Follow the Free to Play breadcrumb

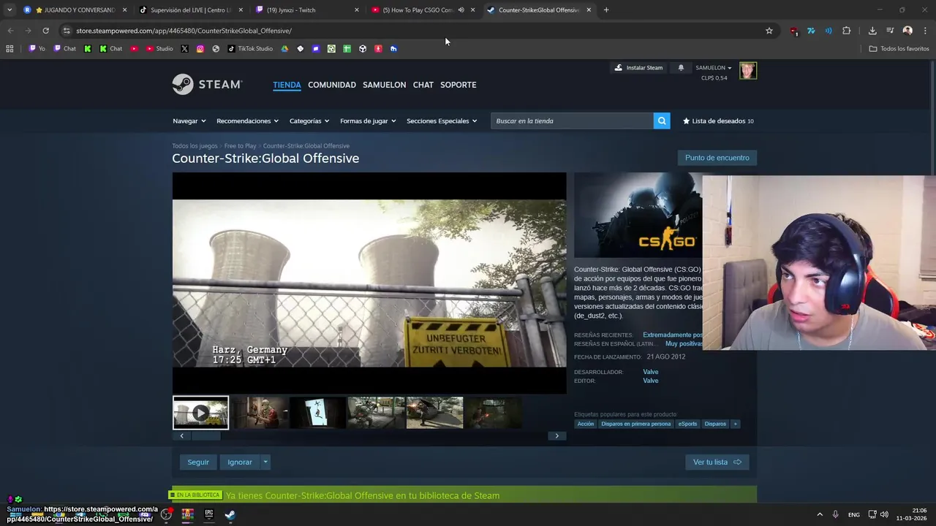pos(240,146)
